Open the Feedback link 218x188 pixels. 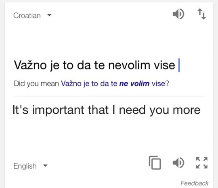pos(194,183)
